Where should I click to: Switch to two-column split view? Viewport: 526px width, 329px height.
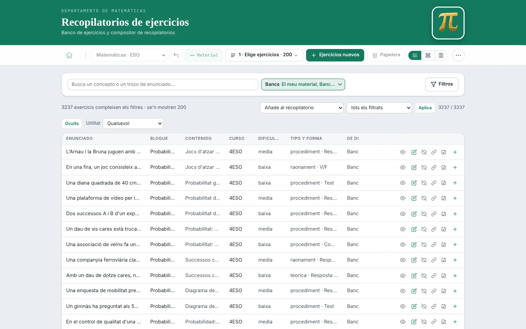pyautogui.click(x=441, y=55)
